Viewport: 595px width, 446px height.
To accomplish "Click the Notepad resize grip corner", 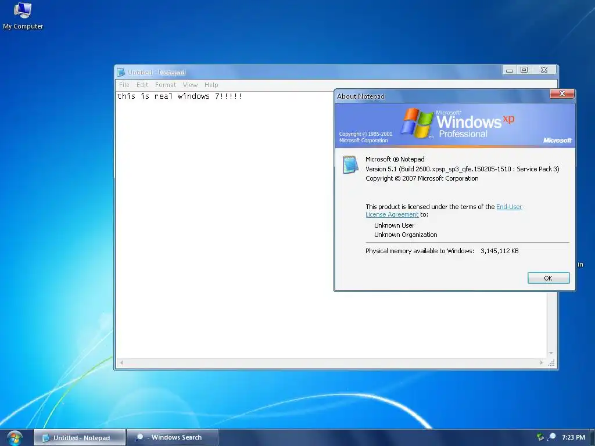I will pyautogui.click(x=551, y=363).
